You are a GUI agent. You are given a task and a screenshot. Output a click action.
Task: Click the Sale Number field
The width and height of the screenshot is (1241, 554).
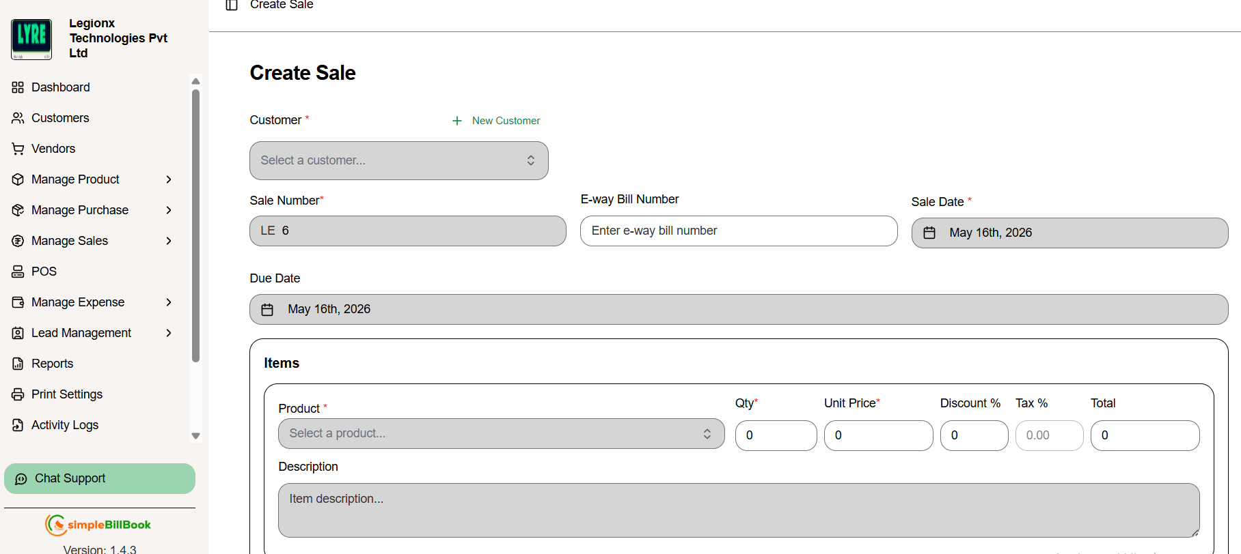[x=408, y=231]
